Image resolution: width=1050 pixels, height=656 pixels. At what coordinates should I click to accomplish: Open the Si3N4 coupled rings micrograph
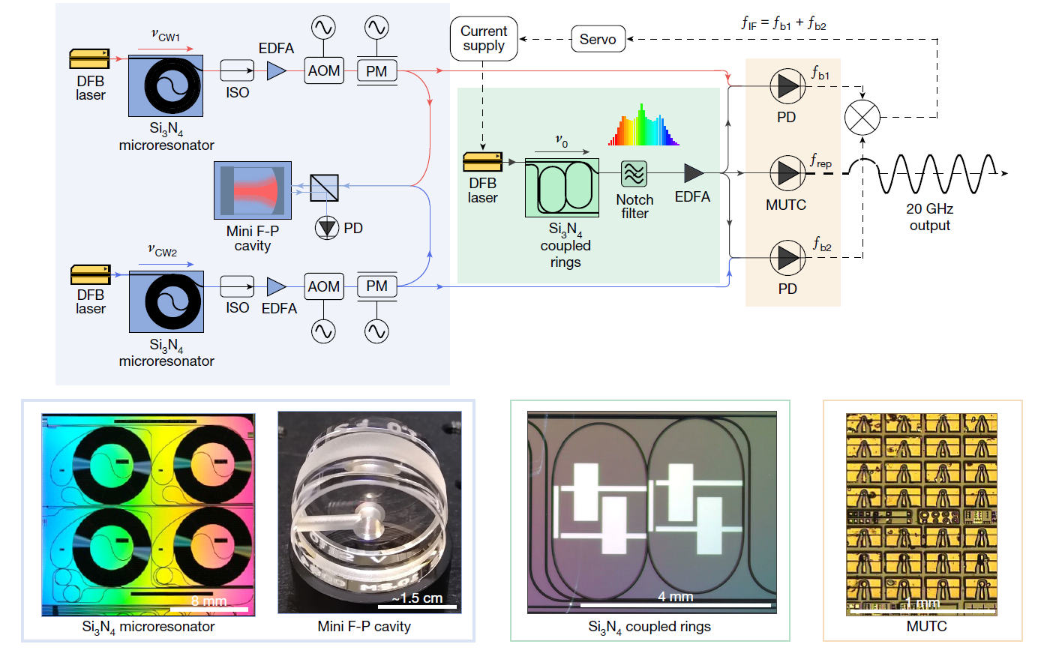pos(652,513)
